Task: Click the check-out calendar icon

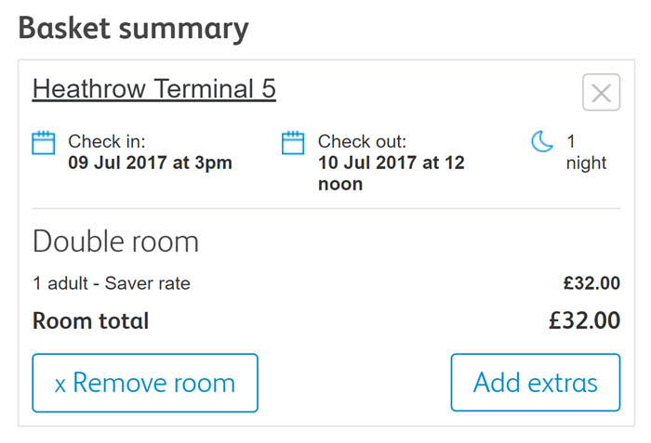Action: [293, 143]
